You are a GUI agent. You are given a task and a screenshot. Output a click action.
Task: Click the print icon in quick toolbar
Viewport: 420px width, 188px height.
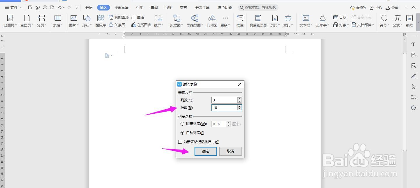click(x=45, y=8)
